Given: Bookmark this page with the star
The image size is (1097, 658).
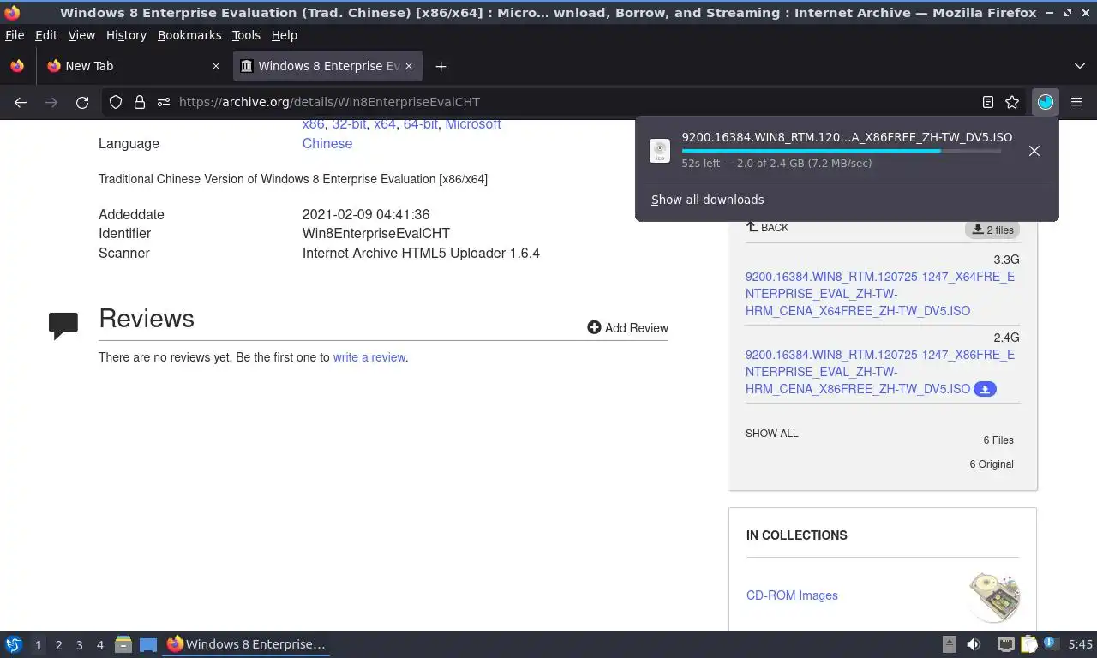Looking at the screenshot, I should [x=1012, y=102].
